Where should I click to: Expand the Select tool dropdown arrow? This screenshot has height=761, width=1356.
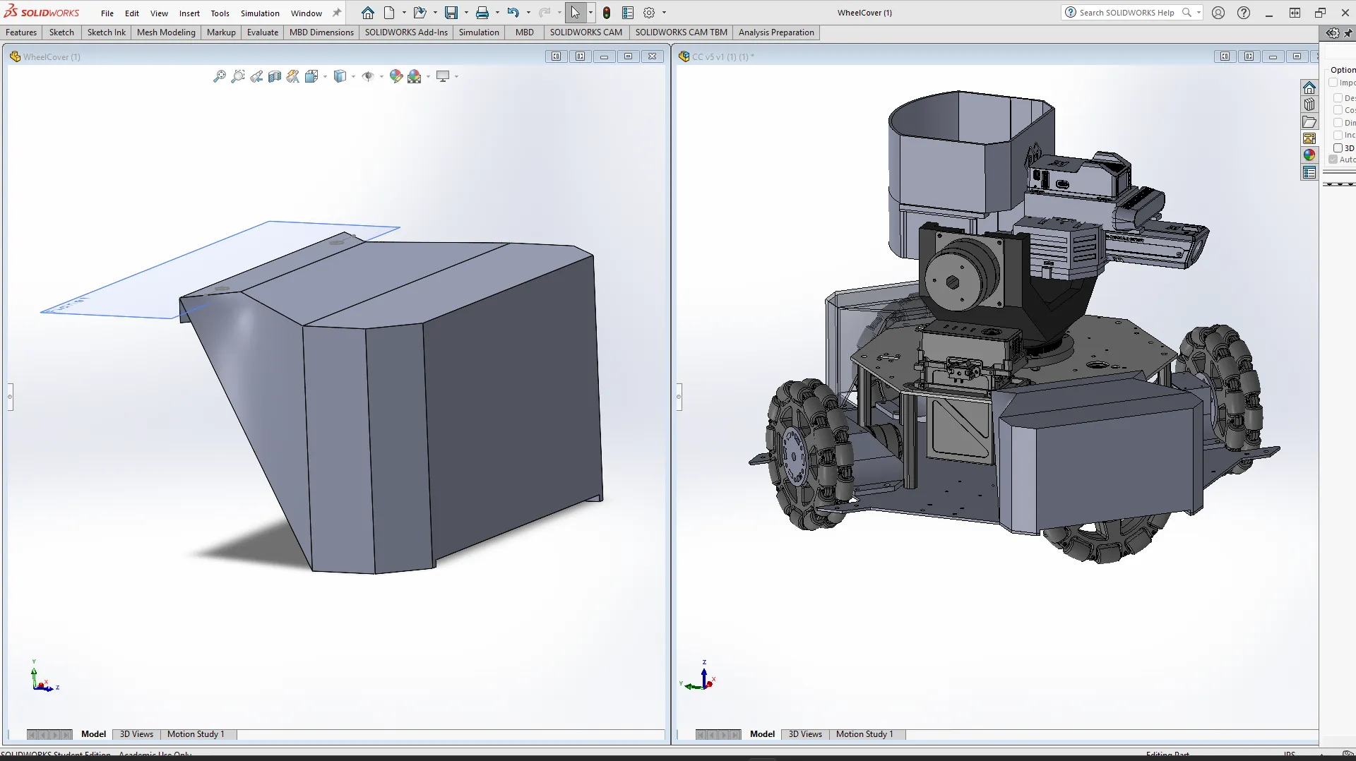590,13
